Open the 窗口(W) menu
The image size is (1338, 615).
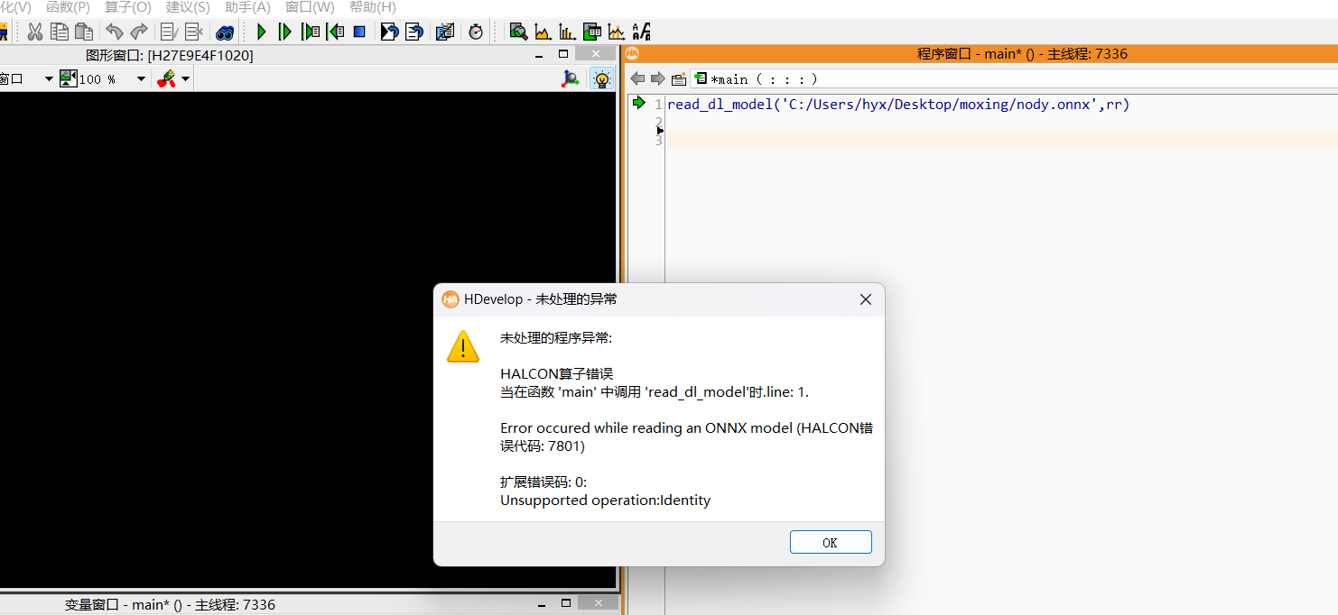pos(310,7)
